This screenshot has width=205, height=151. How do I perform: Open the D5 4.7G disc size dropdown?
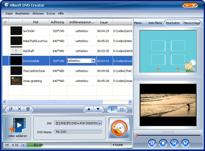pos(23,145)
